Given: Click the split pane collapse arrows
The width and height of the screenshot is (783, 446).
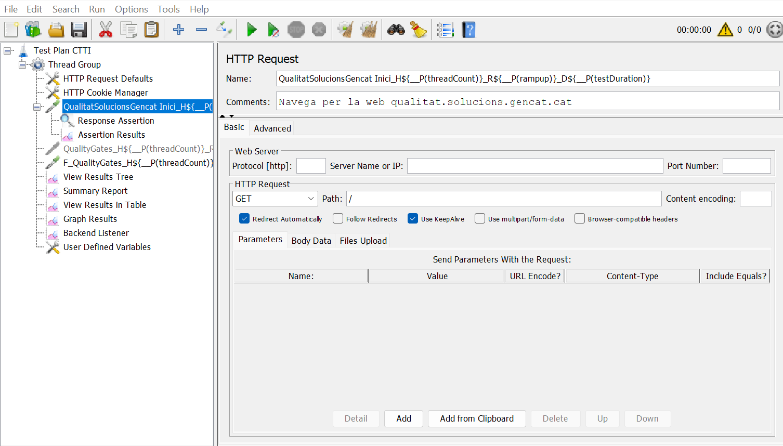Looking at the screenshot, I should (227, 116).
